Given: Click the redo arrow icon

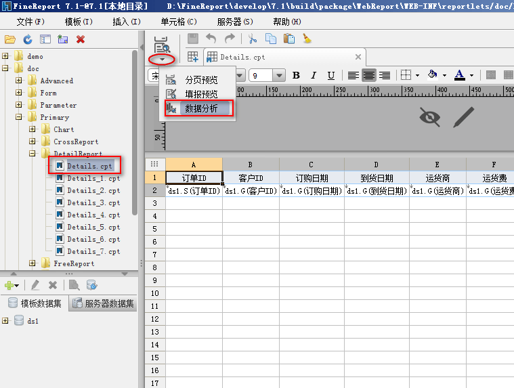Looking at the screenshot, I should [230, 39].
